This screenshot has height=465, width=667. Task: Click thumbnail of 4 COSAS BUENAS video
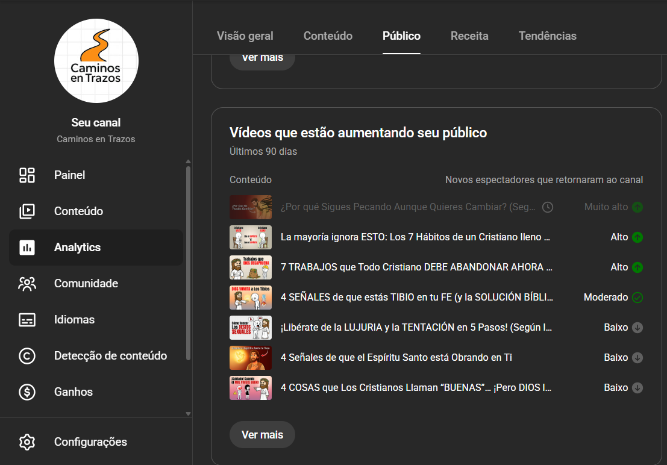pos(251,388)
